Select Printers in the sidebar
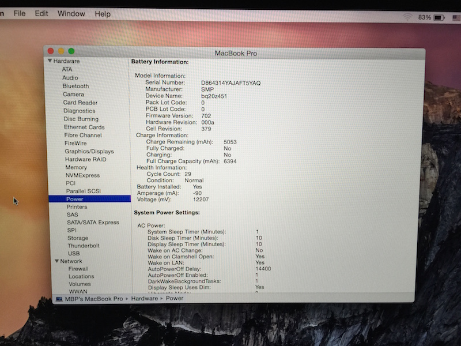The width and height of the screenshot is (461, 346). pyautogui.click(x=77, y=207)
